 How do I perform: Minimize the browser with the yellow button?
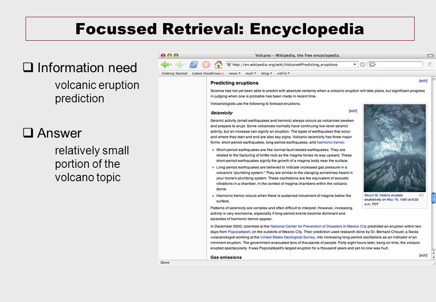[170, 55]
